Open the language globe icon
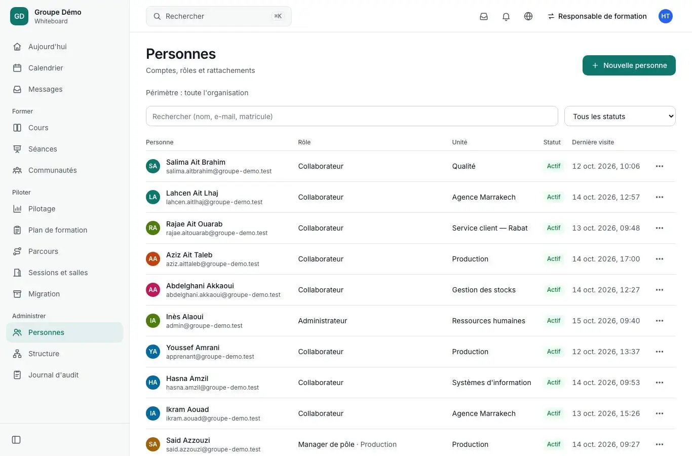Screen dimensions: 692x456 coord(528,16)
